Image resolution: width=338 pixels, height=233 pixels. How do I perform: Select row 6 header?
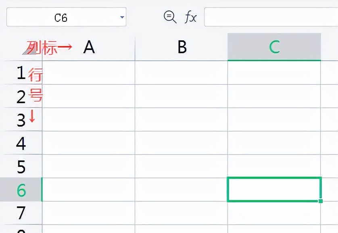pyautogui.click(x=21, y=190)
